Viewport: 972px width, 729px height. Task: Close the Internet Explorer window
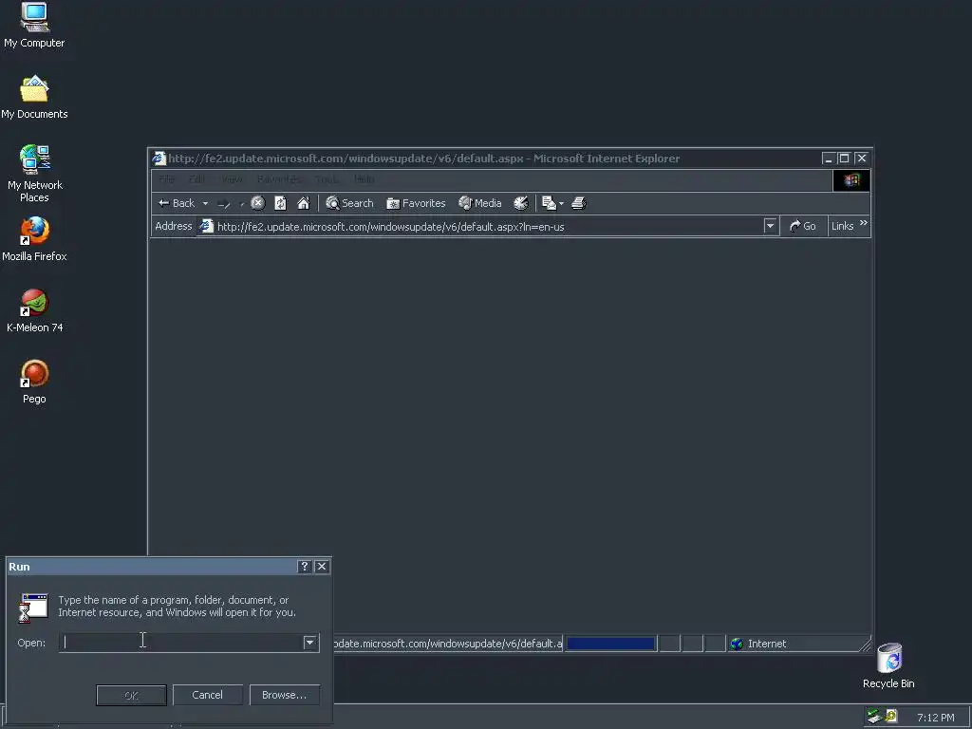coord(862,159)
